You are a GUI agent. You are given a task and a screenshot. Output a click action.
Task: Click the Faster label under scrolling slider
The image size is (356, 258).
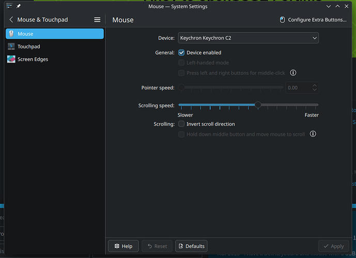[312, 115]
